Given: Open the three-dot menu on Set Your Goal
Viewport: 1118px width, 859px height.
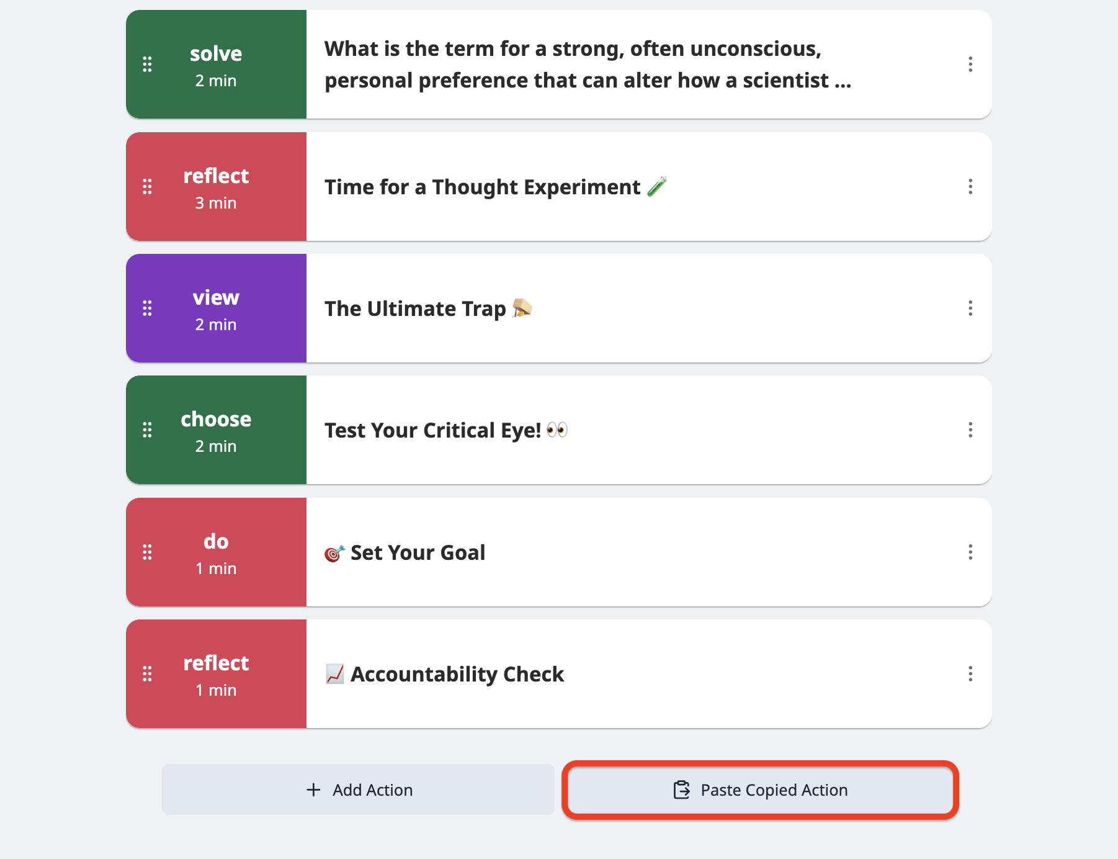Looking at the screenshot, I should point(970,552).
